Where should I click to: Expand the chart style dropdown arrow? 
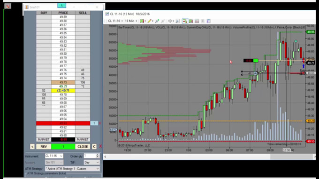tap(145, 21)
